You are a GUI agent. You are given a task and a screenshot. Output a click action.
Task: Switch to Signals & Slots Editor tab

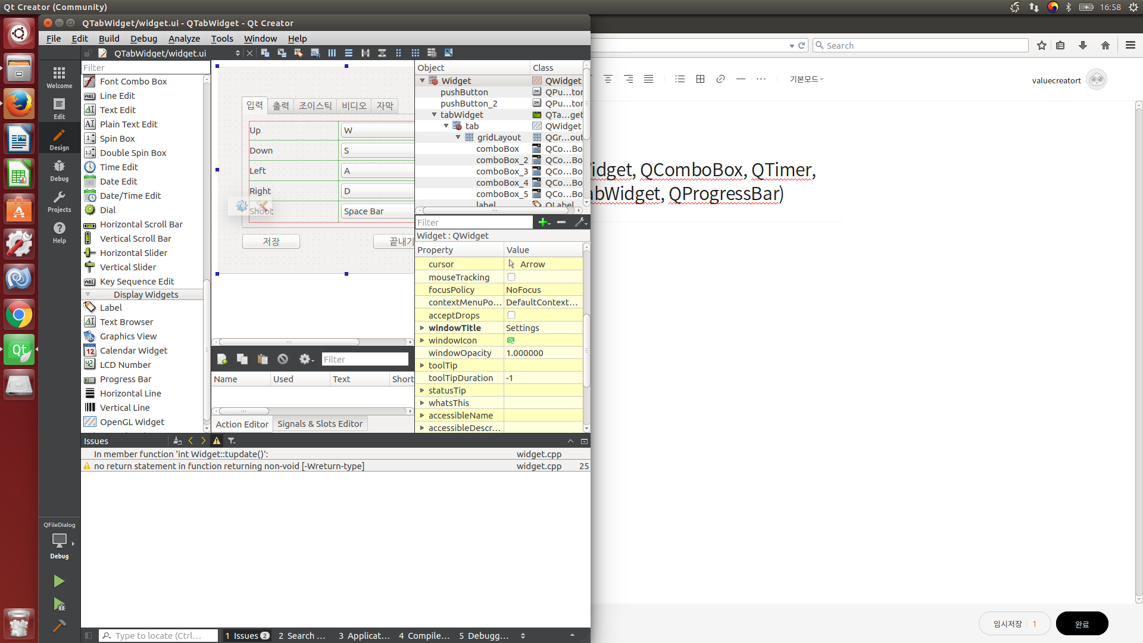coord(320,424)
